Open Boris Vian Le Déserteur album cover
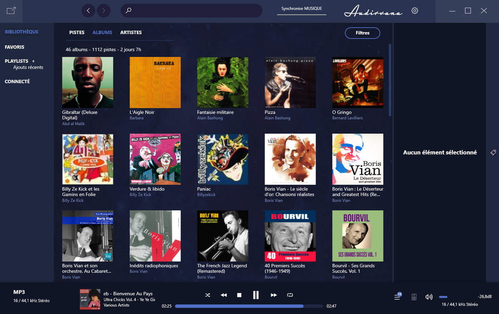The width and height of the screenshot is (499, 314). pyautogui.click(x=358, y=159)
